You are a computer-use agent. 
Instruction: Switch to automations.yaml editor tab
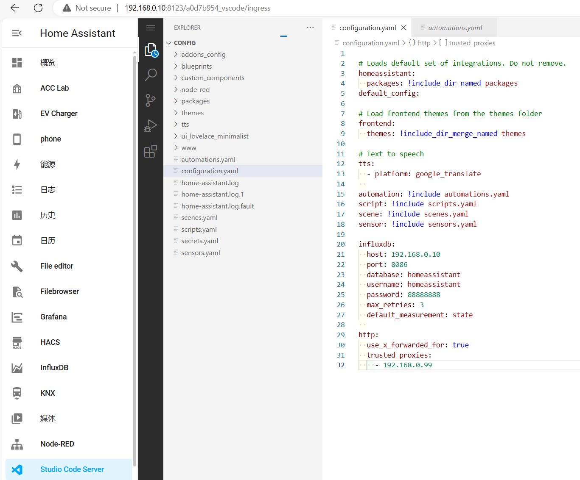[455, 28]
